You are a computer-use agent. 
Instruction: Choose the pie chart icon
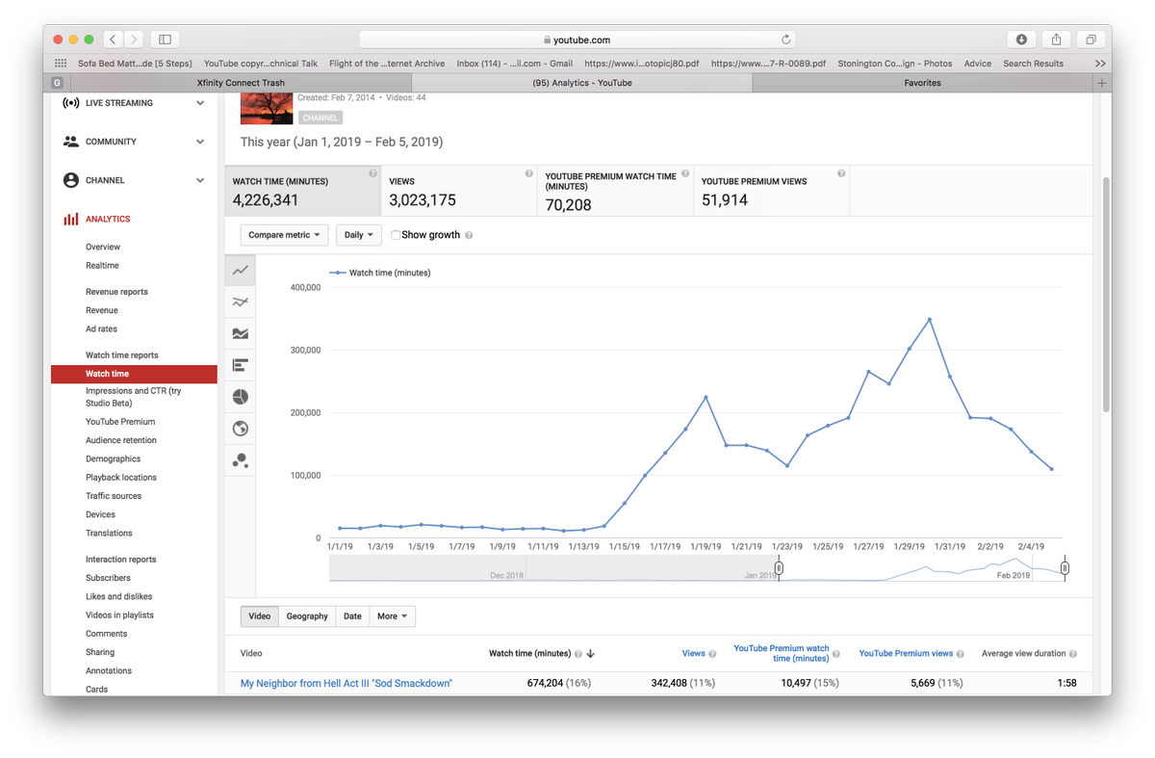pyautogui.click(x=241, y=397)
